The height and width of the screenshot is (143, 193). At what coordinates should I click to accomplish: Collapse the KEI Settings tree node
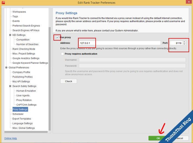pos(10,35)
